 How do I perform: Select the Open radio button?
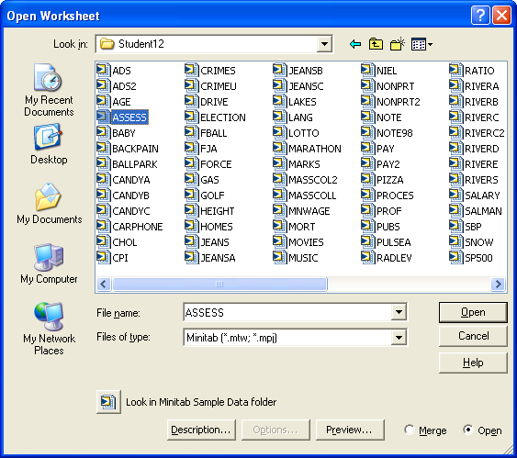click(x=468, y=430)
